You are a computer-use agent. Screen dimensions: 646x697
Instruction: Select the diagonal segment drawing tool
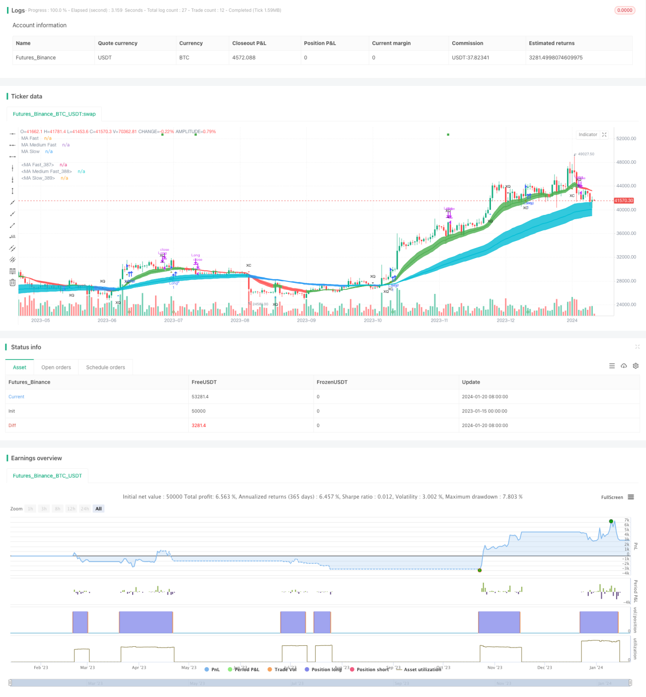(12, 225)
